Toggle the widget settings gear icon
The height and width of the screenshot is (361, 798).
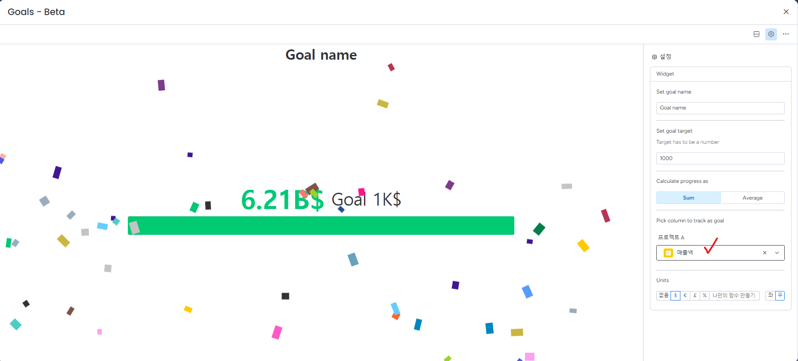(x=771, y=34)
